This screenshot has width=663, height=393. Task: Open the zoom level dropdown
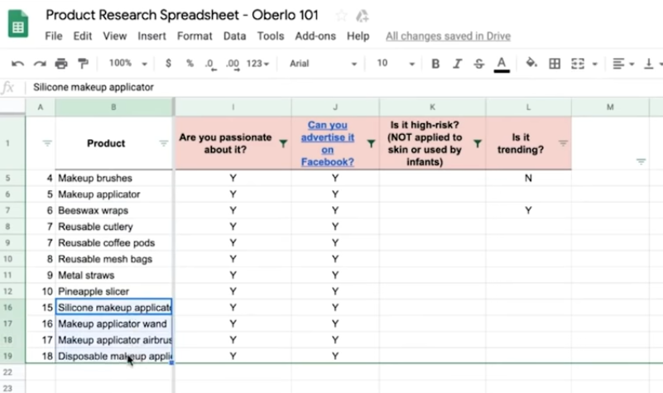[x=127, y=64]
